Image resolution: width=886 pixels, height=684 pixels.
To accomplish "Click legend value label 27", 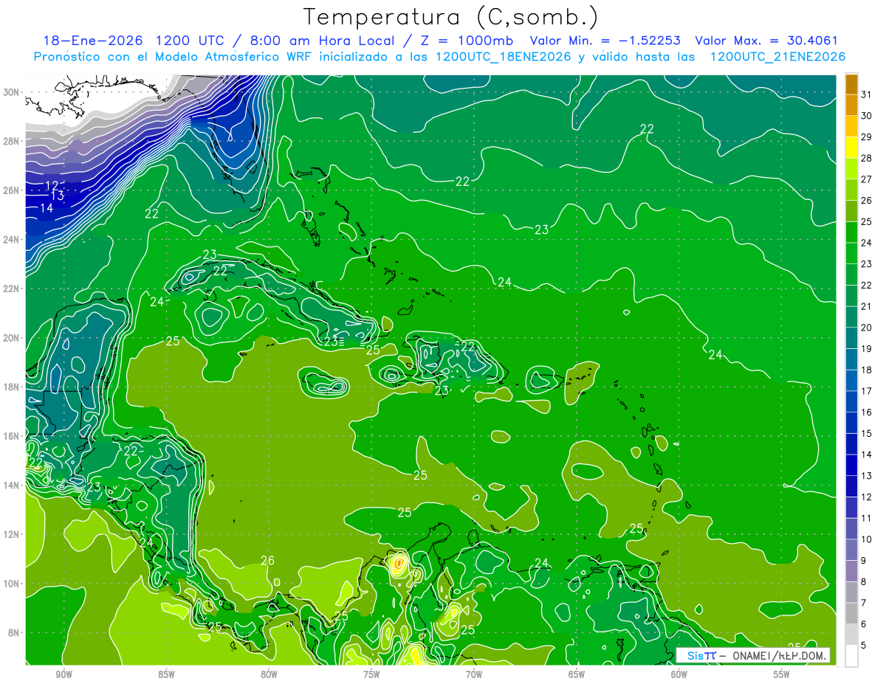I will (867, 179).
